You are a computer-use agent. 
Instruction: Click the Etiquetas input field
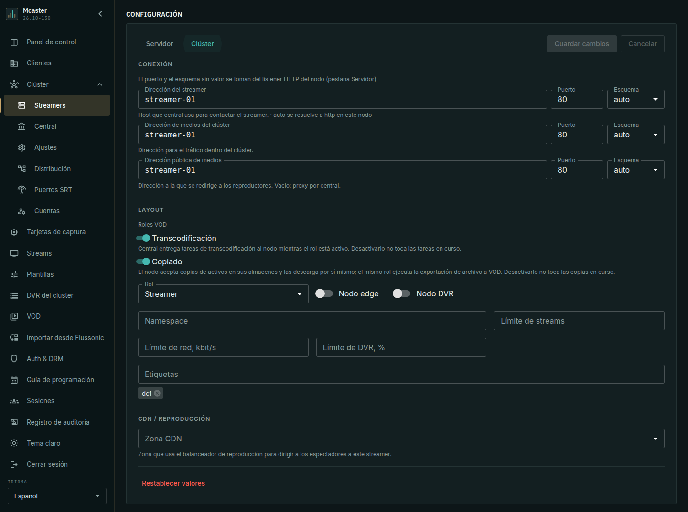click(401, 374)
